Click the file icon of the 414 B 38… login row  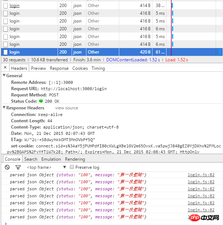point(6,6)
